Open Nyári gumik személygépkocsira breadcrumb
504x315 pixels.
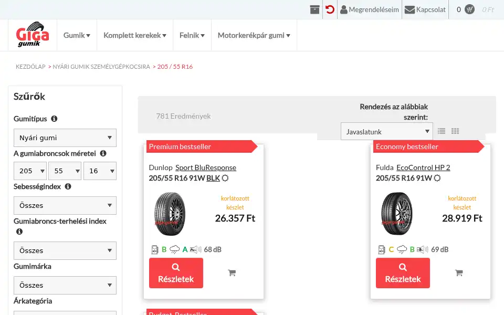(x=101, y=67)
